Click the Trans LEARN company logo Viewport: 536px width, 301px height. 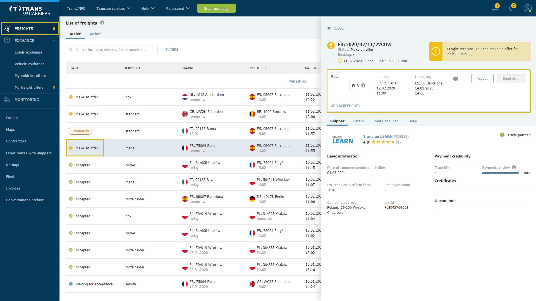point(343,140)
